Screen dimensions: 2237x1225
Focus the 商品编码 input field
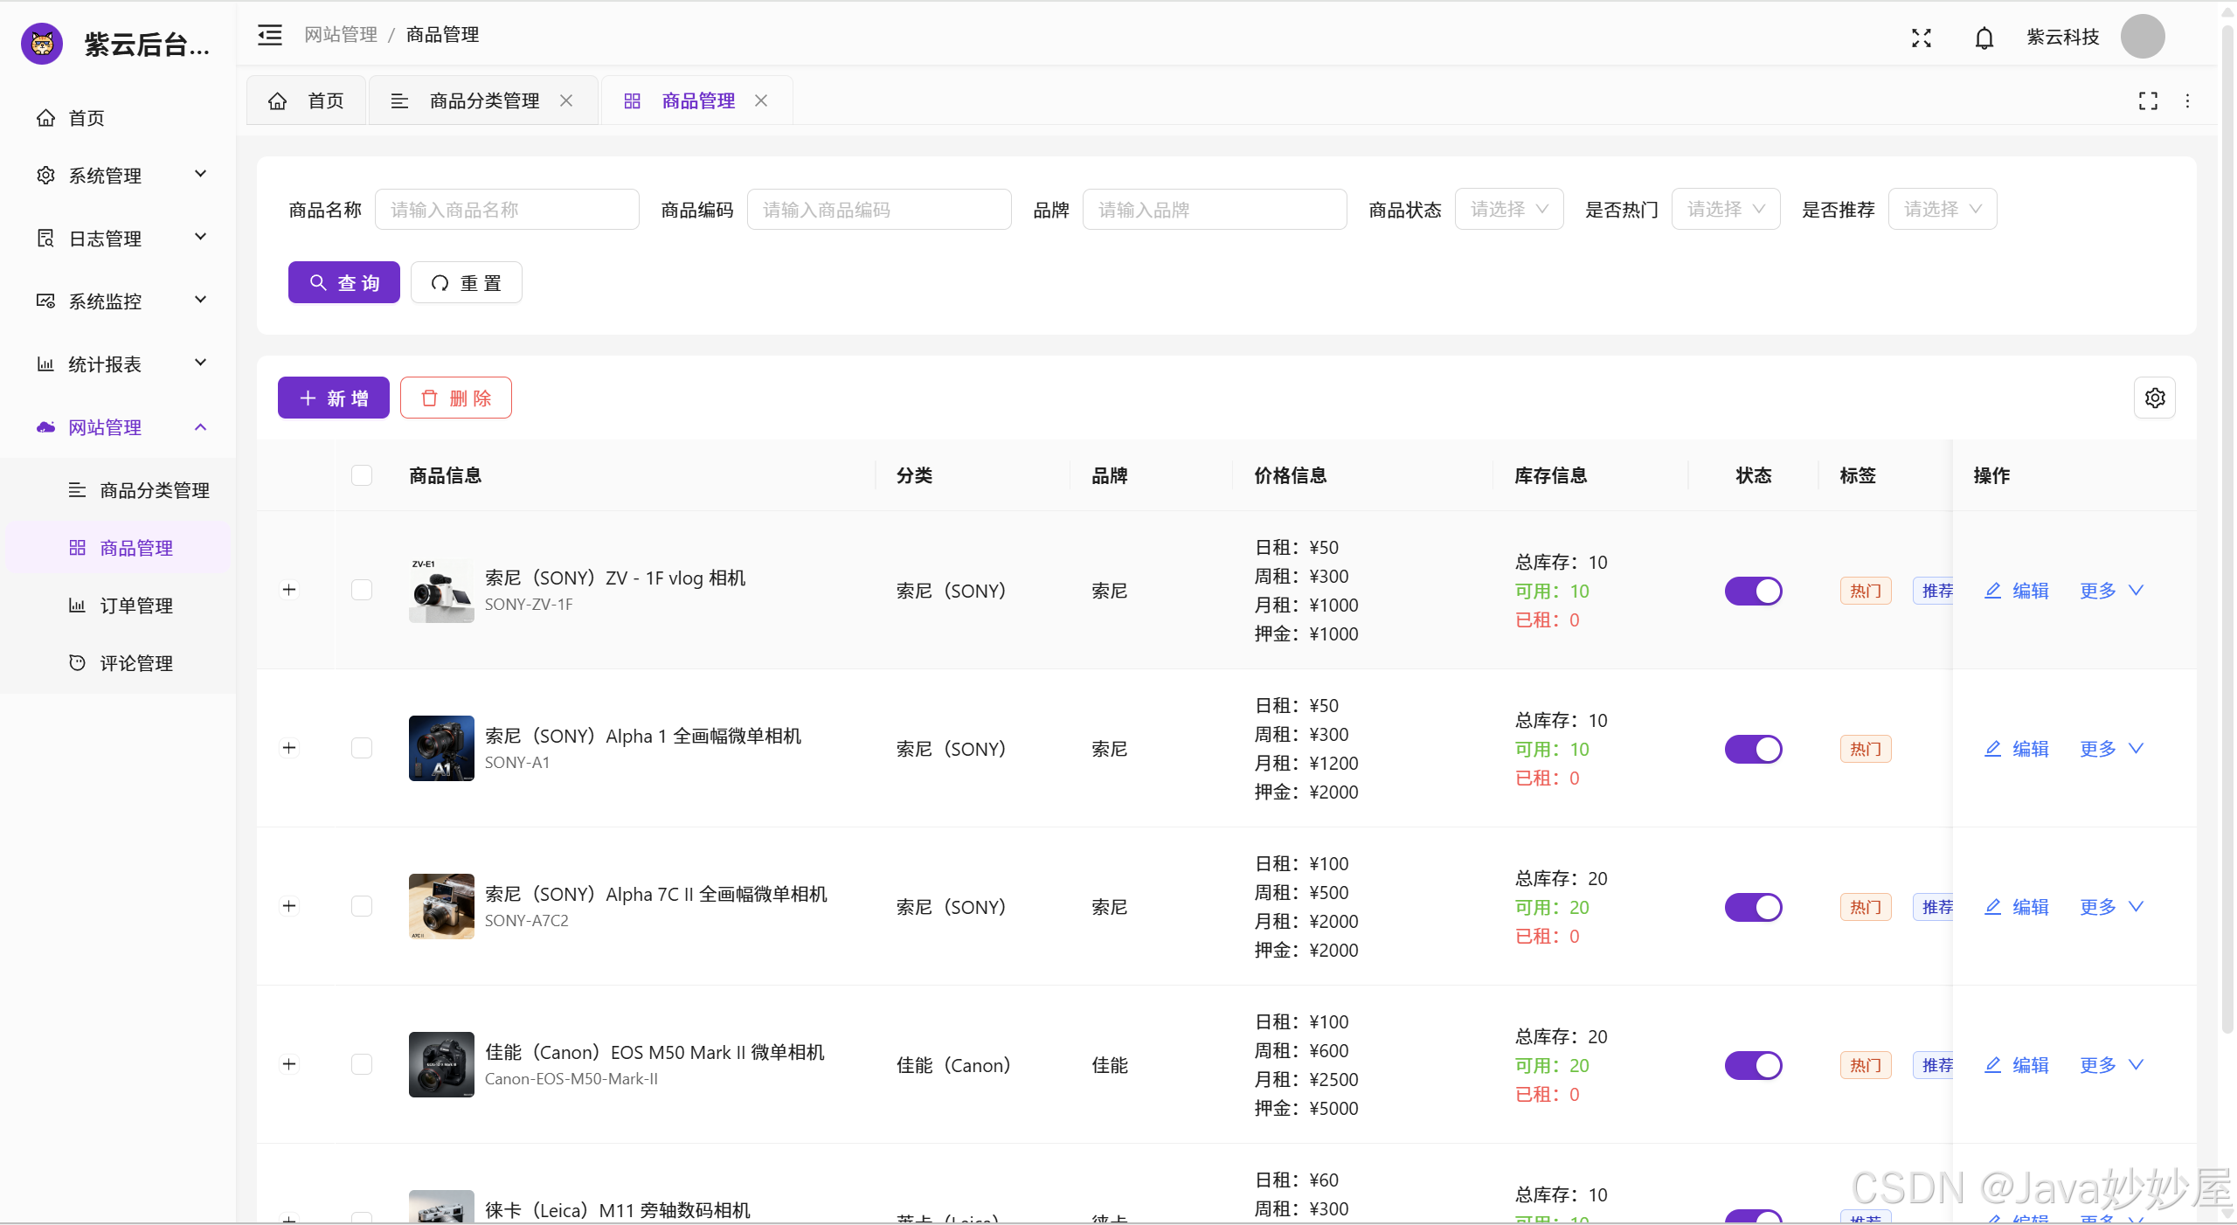[x=879, y=210]
